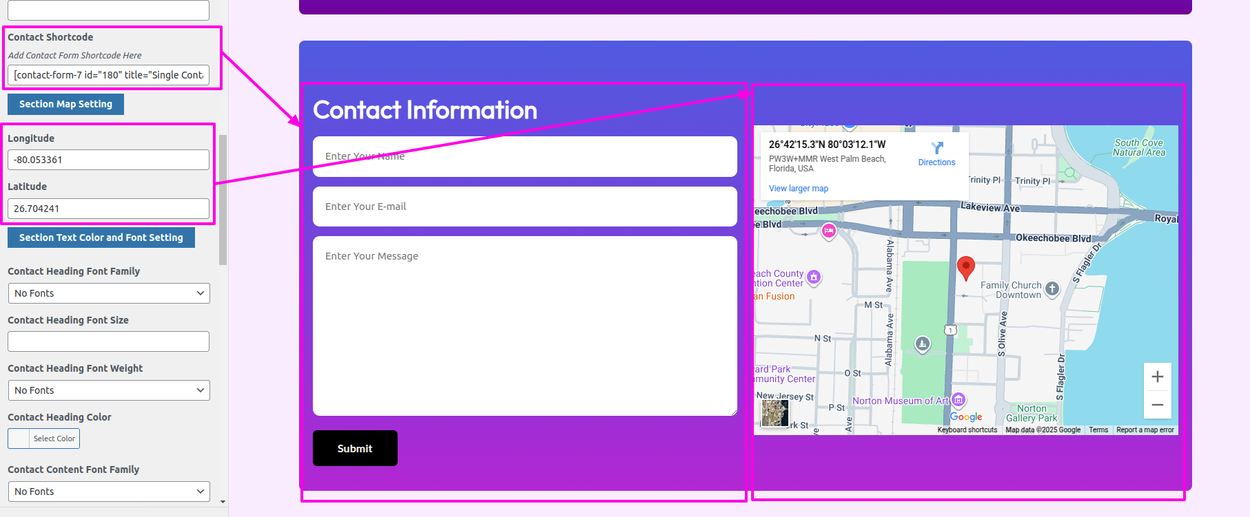Expand Contact Content Font Family dropdown

[x=109, y=492]
